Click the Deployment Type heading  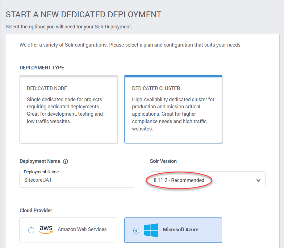42,68
